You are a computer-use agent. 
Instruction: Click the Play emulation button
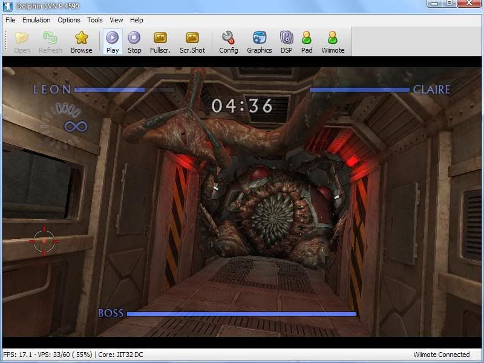coord(113,42)
